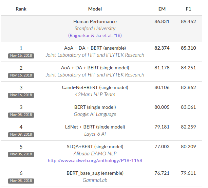Select the BERT_base_aug (ensemble) entry
This screenshot has height=188, width=208.
[95, 173]
